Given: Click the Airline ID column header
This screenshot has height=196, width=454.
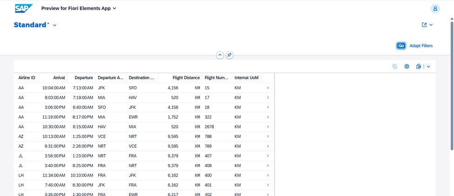Looking at the screenshot, I should tap(27, 78).
